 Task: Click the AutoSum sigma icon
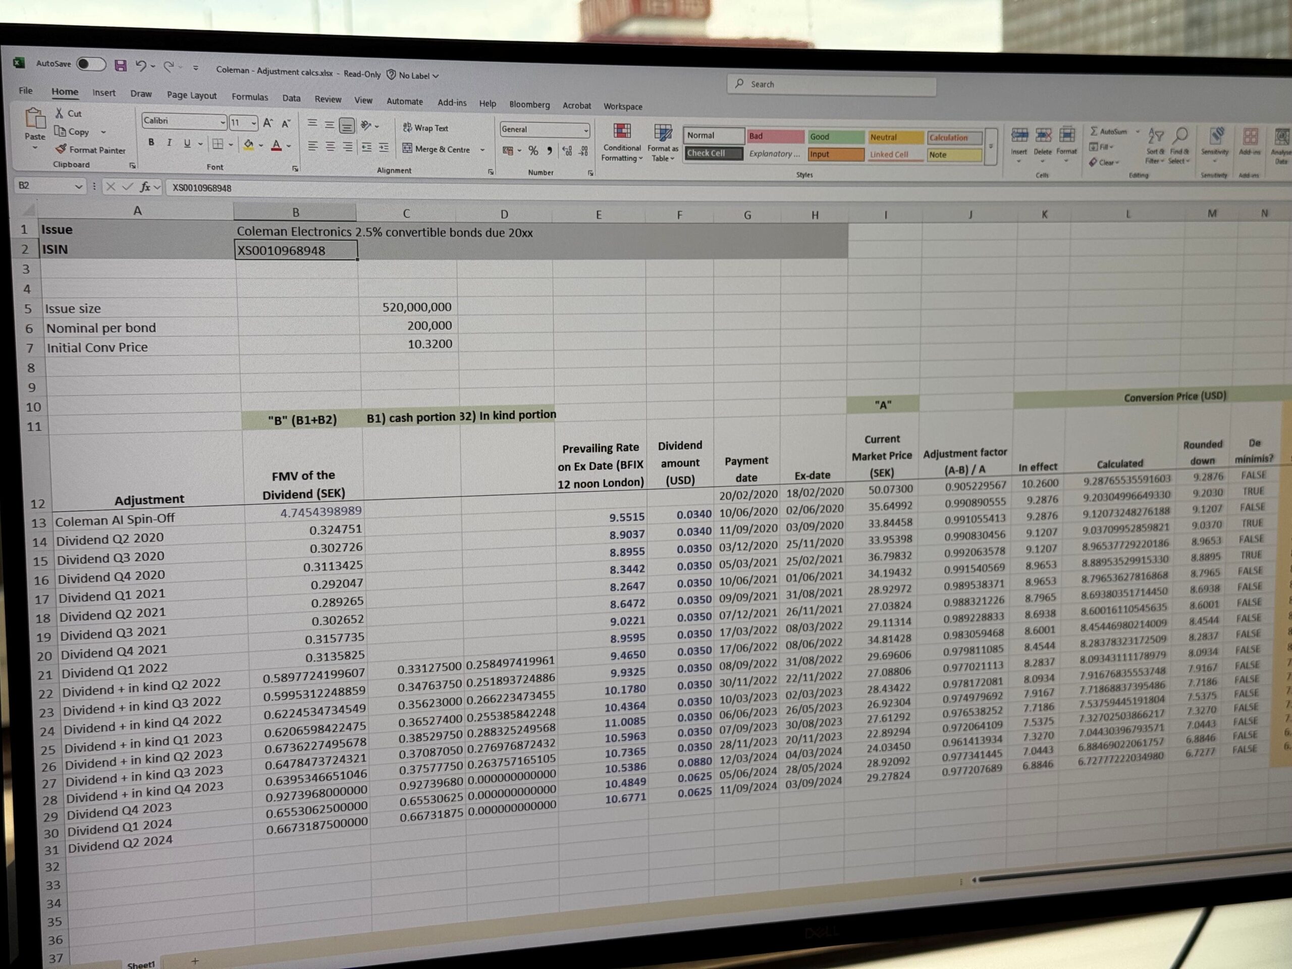pos(1094,131)
